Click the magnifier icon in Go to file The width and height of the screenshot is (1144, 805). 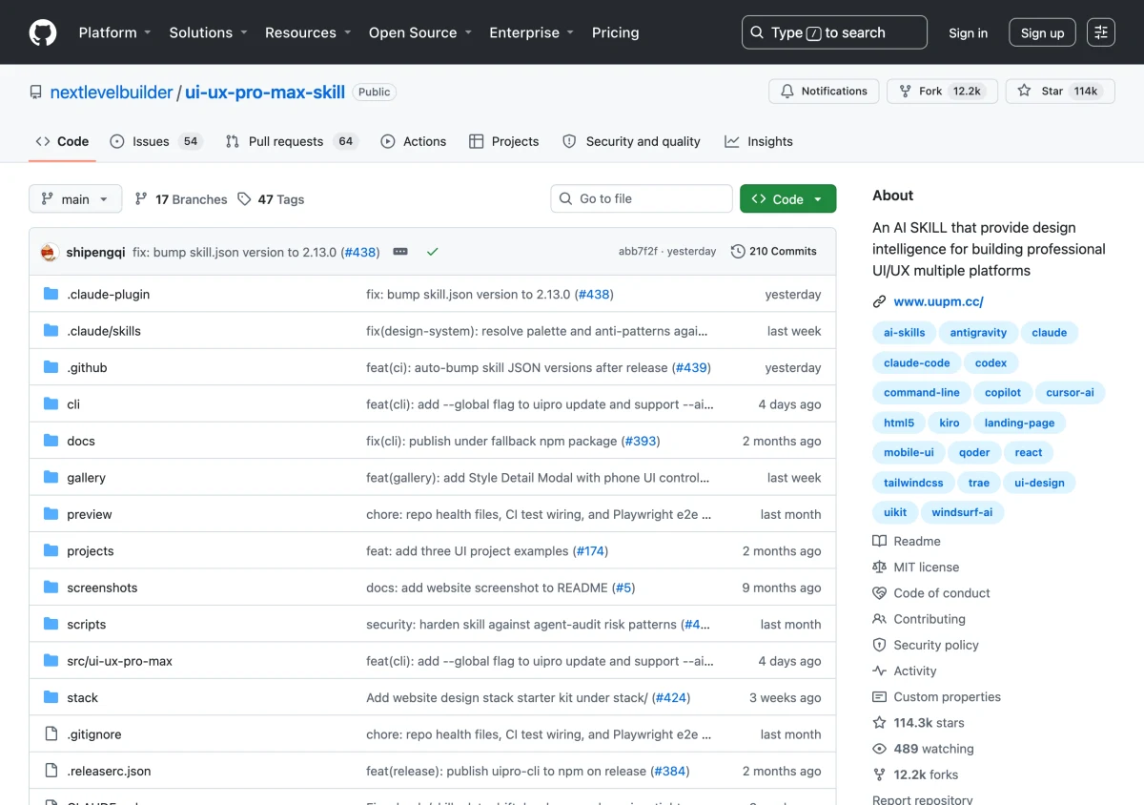(565, 198)
